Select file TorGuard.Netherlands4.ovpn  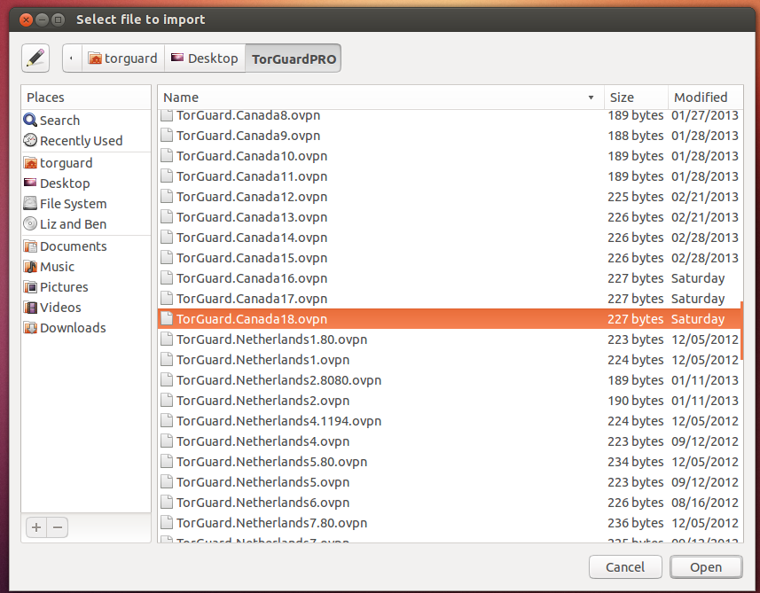point(449,441)
